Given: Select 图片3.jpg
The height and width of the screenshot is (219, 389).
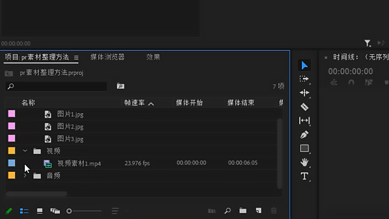Looking at the screenshot, I should coord(70,139).
